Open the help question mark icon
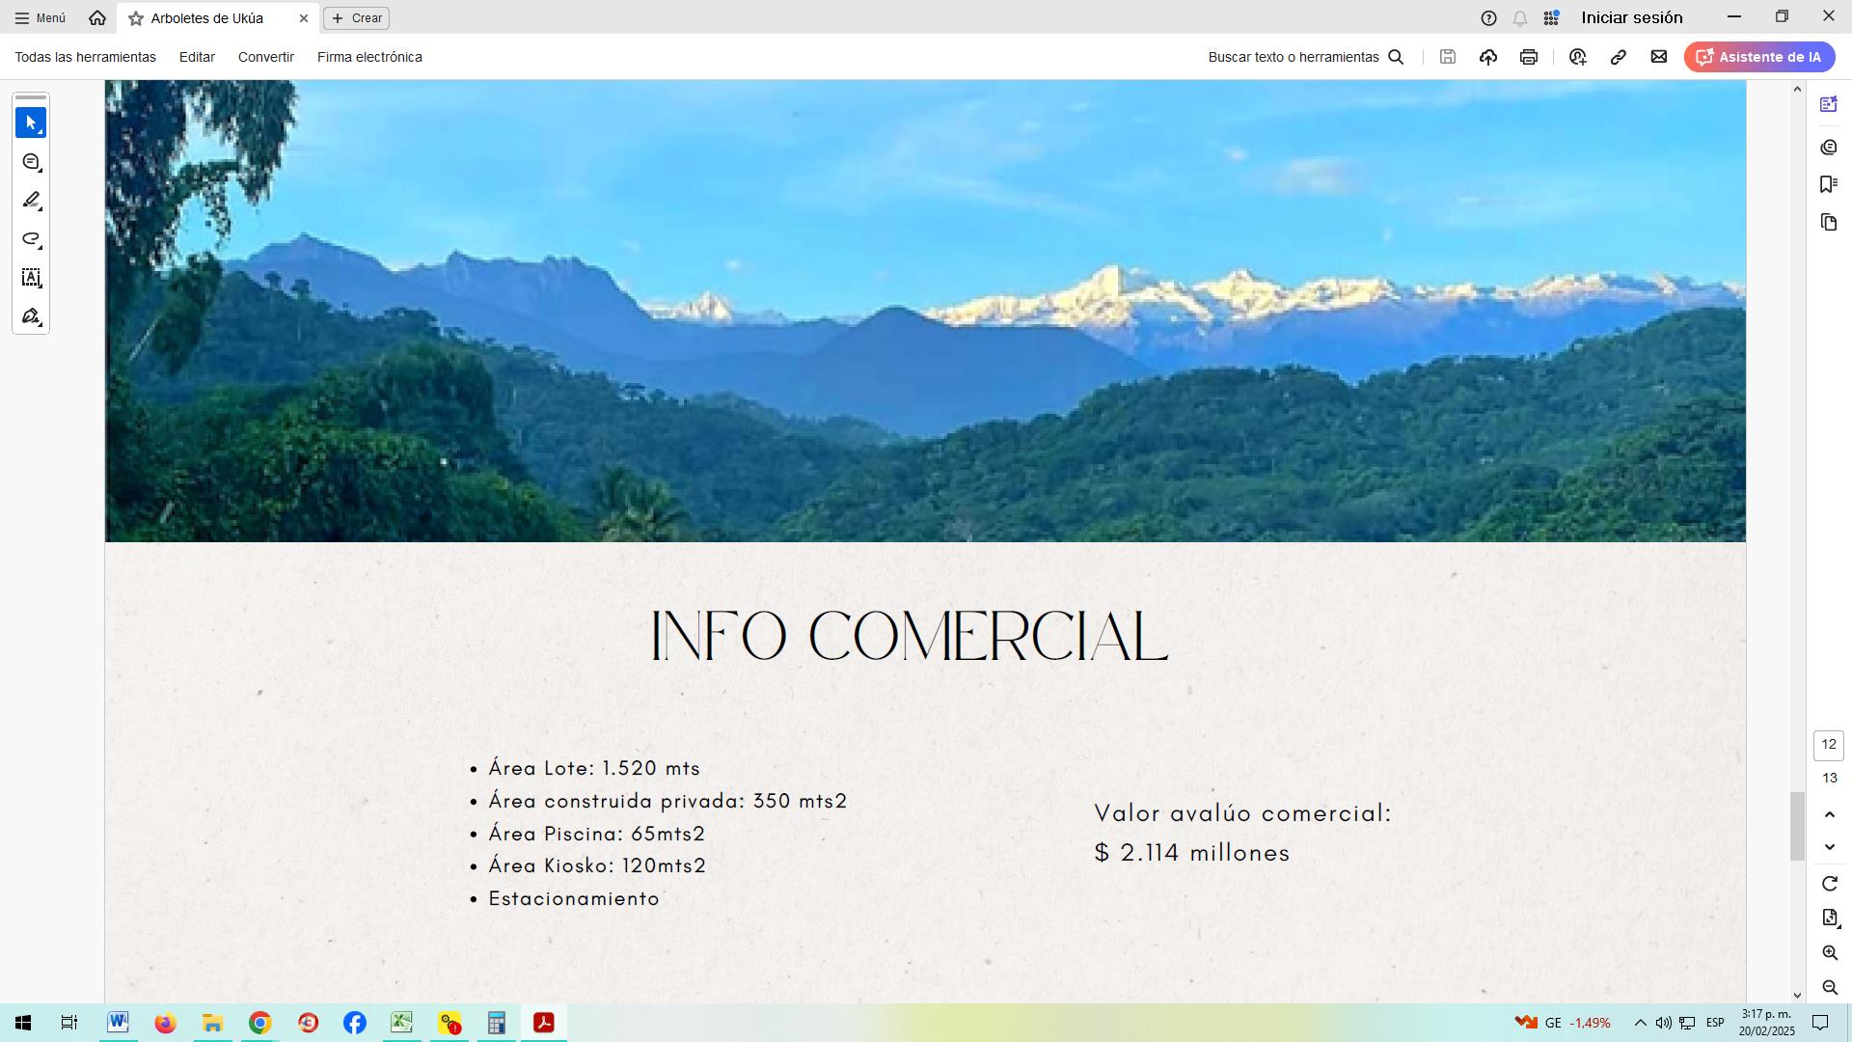 (1488, 18)
